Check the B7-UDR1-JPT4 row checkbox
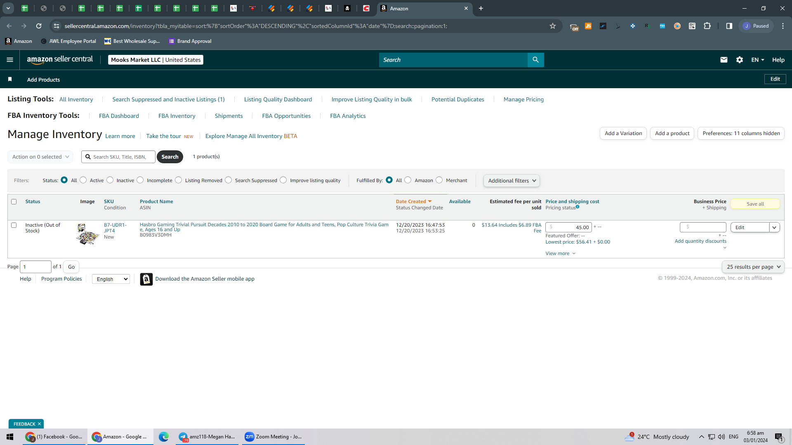The height and width of the screenshot is (445, 792). pos(14,225)
